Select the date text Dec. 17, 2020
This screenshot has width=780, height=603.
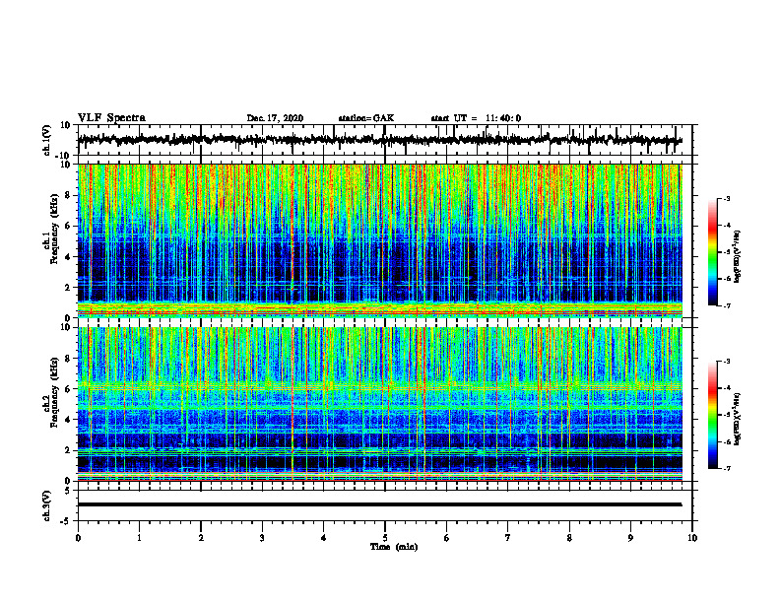[275, 118]
